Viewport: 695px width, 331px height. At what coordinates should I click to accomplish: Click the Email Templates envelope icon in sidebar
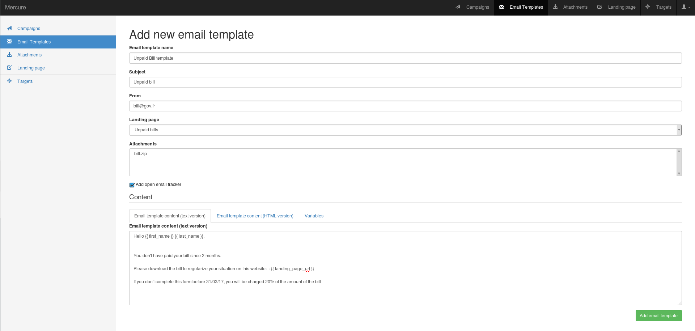[x=9, y=42]
